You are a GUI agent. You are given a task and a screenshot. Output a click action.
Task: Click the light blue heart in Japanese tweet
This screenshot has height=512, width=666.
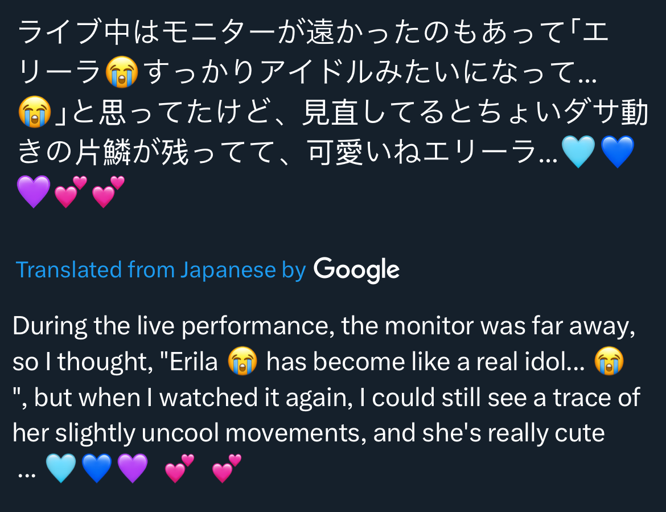click(578, 152)
